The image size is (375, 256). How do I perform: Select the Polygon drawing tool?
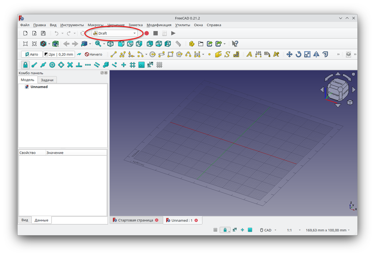[179, 54]
